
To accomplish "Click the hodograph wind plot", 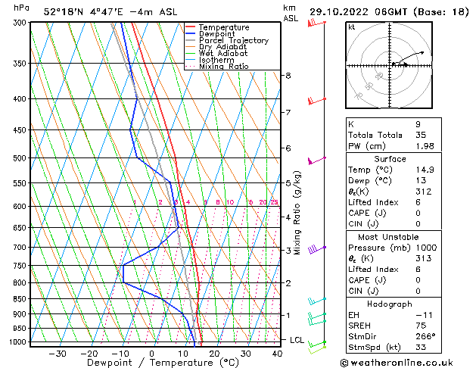I will [389, 65].
